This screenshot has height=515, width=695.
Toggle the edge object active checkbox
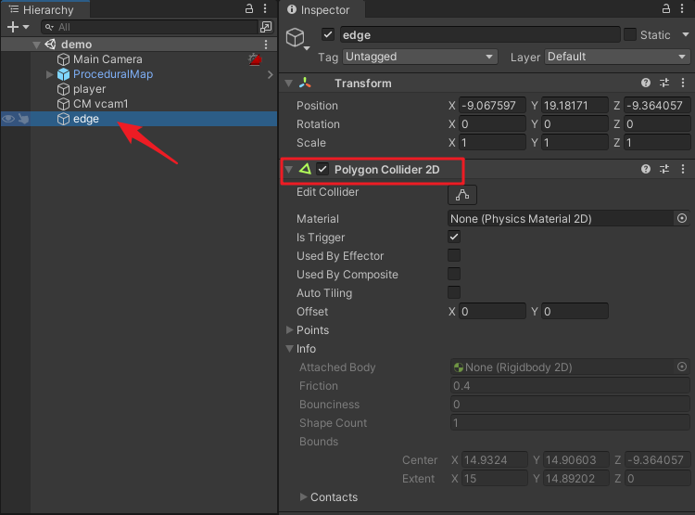click(328, 34)
